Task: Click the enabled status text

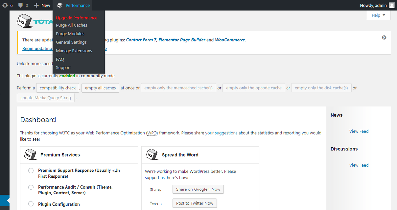Action: [x=67, y=76]
